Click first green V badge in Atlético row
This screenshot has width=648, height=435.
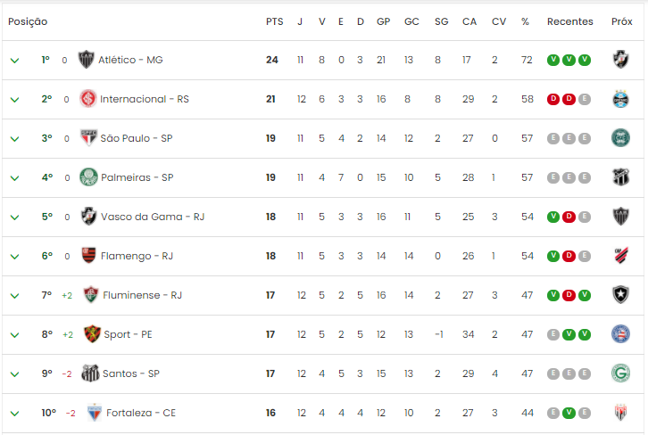(553, 60)
